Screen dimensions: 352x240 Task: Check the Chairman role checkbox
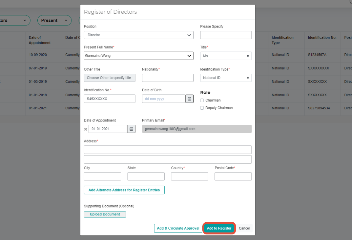click(202, 100)
